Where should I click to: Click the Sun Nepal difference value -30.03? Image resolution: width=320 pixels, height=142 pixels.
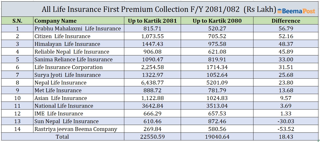coord(286,121)
